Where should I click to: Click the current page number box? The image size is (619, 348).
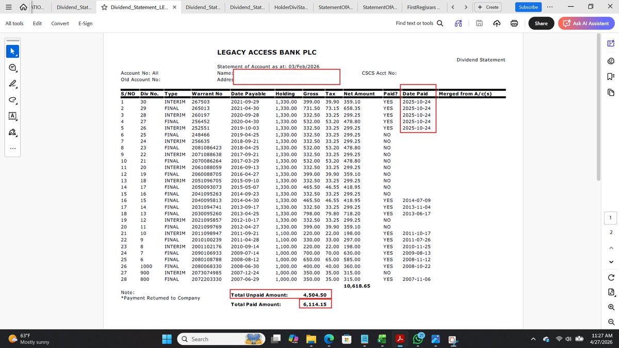pos(610,218)
